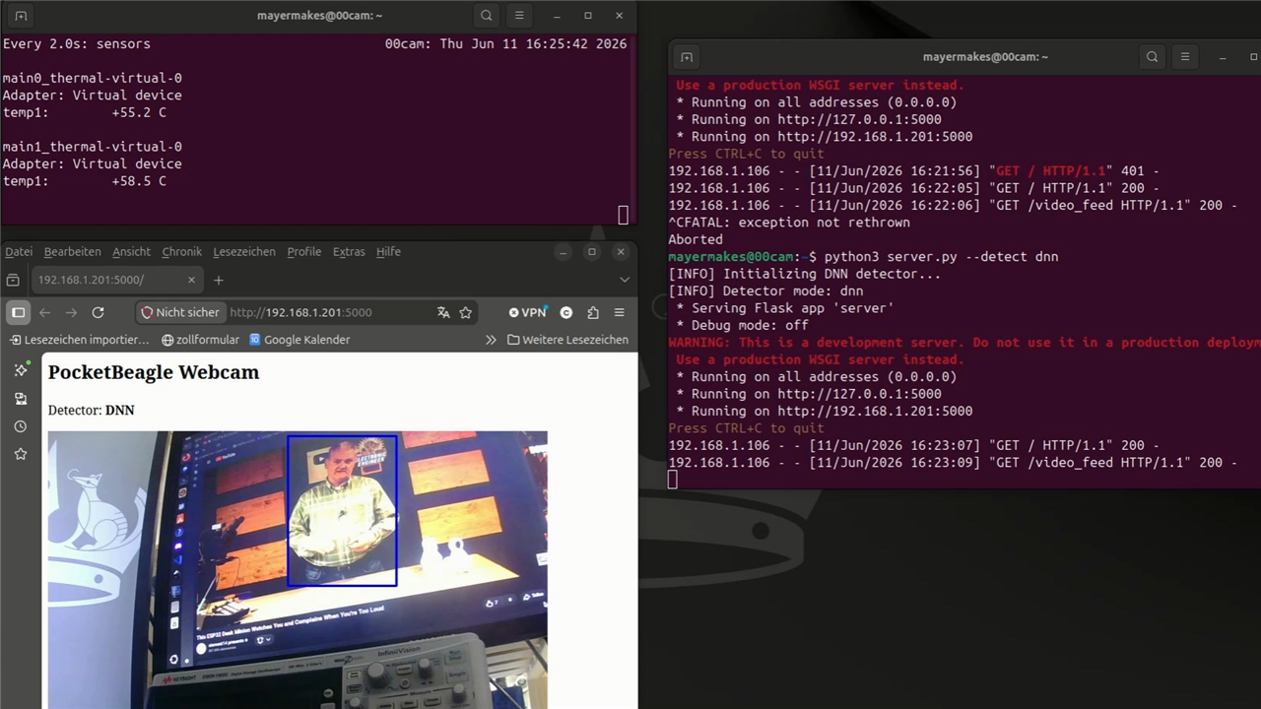1261x709 pixels.
Task: Go forward one page in Firefox
Action: pyautogui.click(x=71, y=312)
